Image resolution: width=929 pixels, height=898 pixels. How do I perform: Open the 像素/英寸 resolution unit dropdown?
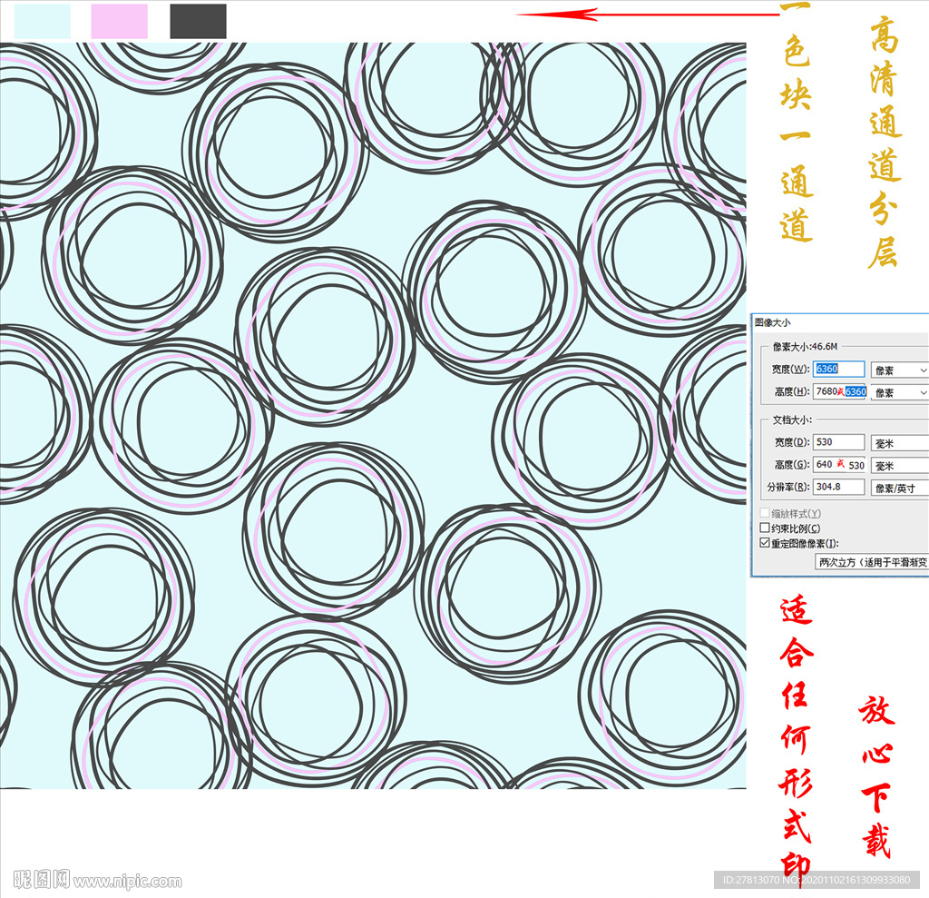pyautogui.click(x=899, y=488)
